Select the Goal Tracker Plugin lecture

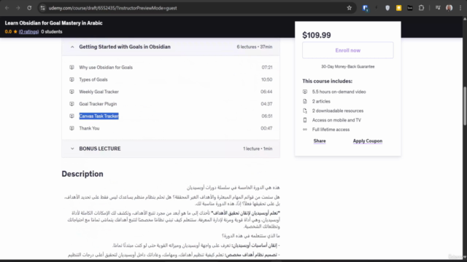click(x=98, y=104)
